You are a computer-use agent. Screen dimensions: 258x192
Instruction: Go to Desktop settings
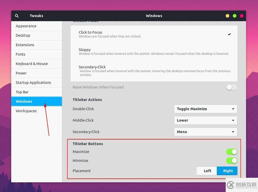[x=37, y=36]
